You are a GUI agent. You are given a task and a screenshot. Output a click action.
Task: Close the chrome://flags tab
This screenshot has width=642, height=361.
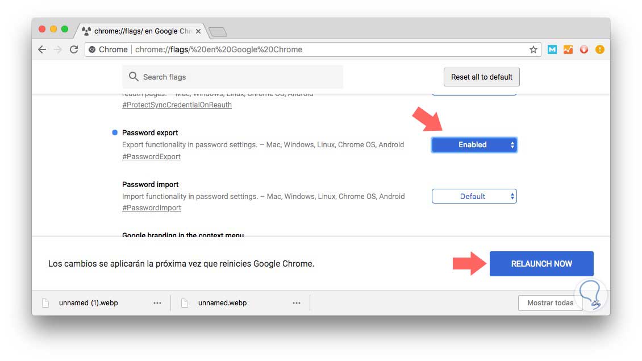[x=198, y=31]
